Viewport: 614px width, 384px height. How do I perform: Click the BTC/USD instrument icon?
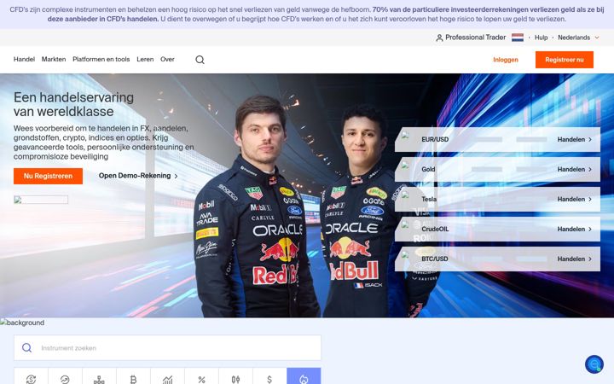(405, 254)
